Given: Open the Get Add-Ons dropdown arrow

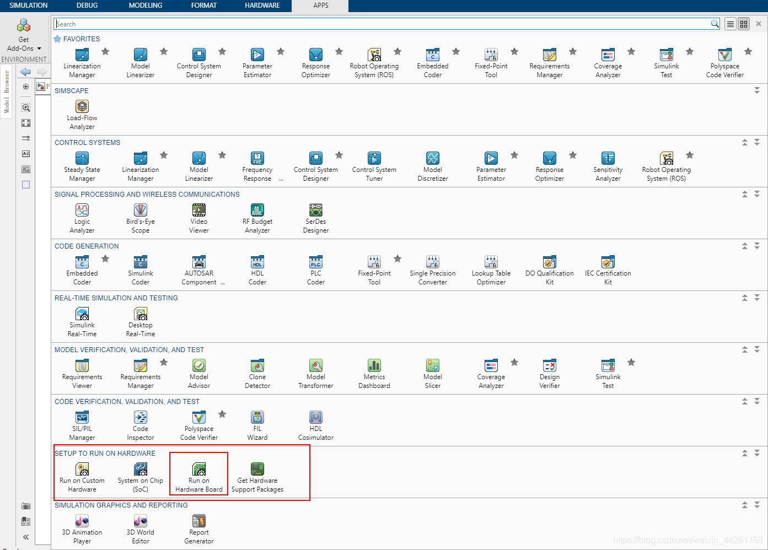Looking at the screenshot, I should pos(39,48).
